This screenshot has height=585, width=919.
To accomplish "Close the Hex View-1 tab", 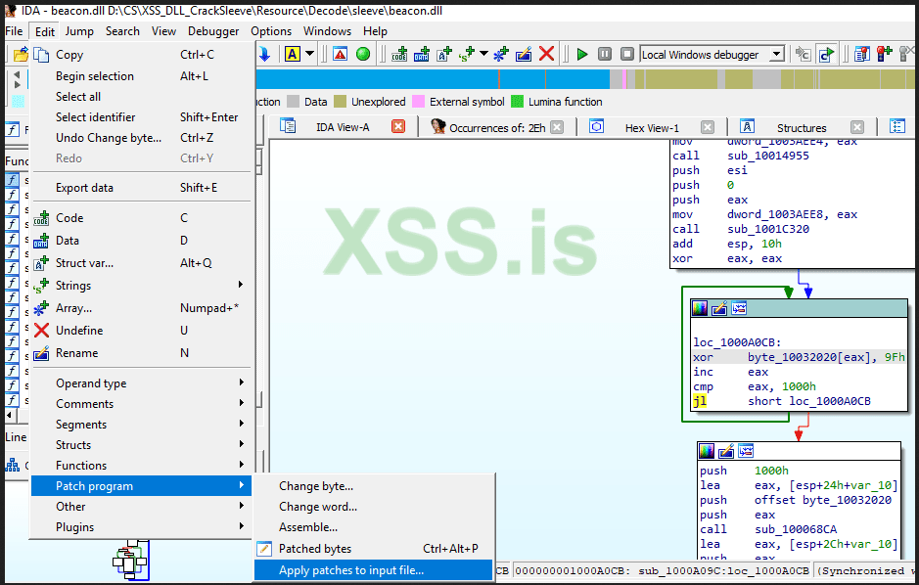I will tap(708, 127).
